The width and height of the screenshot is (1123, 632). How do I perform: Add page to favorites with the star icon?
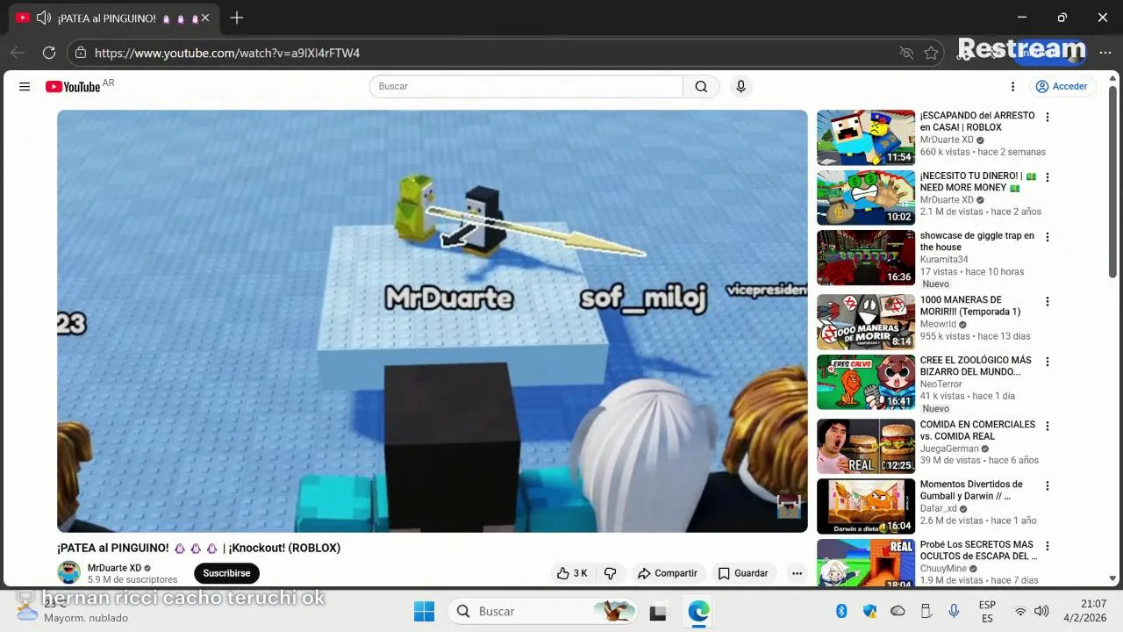[x=931, y=53]
